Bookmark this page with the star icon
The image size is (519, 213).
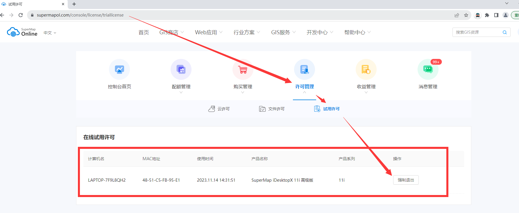pyautogui.click(x=466, y=15)
